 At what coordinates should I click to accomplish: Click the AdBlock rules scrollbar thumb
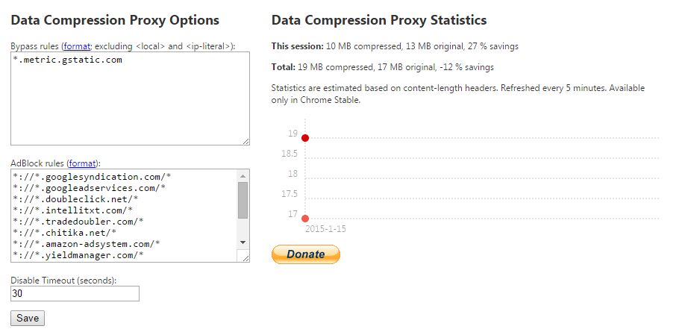click(243, 200)
